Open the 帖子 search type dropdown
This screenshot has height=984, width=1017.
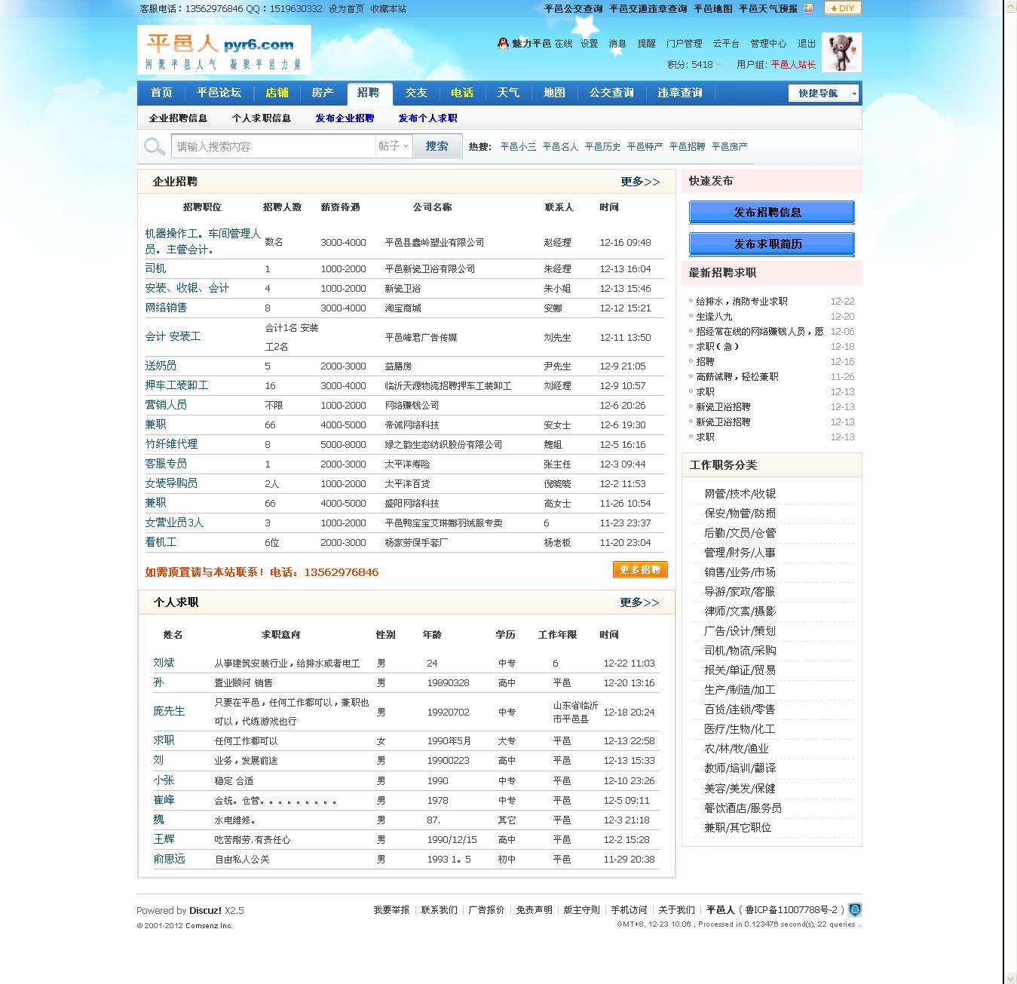coord(394,146)
